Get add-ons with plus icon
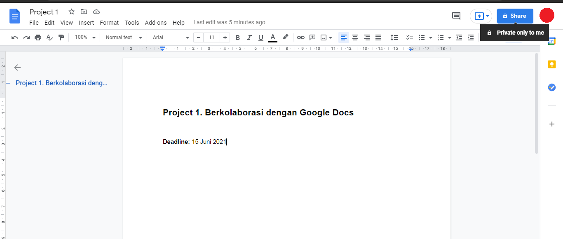563x239 pixels. [x=552, y=124]
